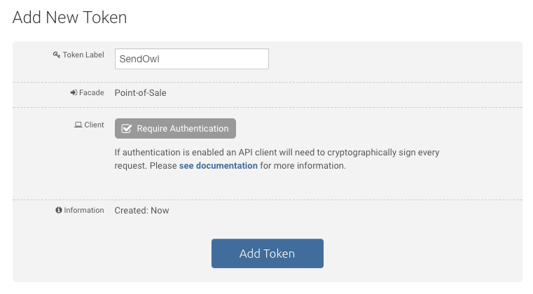
Task: Click the Created: Now text
Action: [x=141, y=210]
